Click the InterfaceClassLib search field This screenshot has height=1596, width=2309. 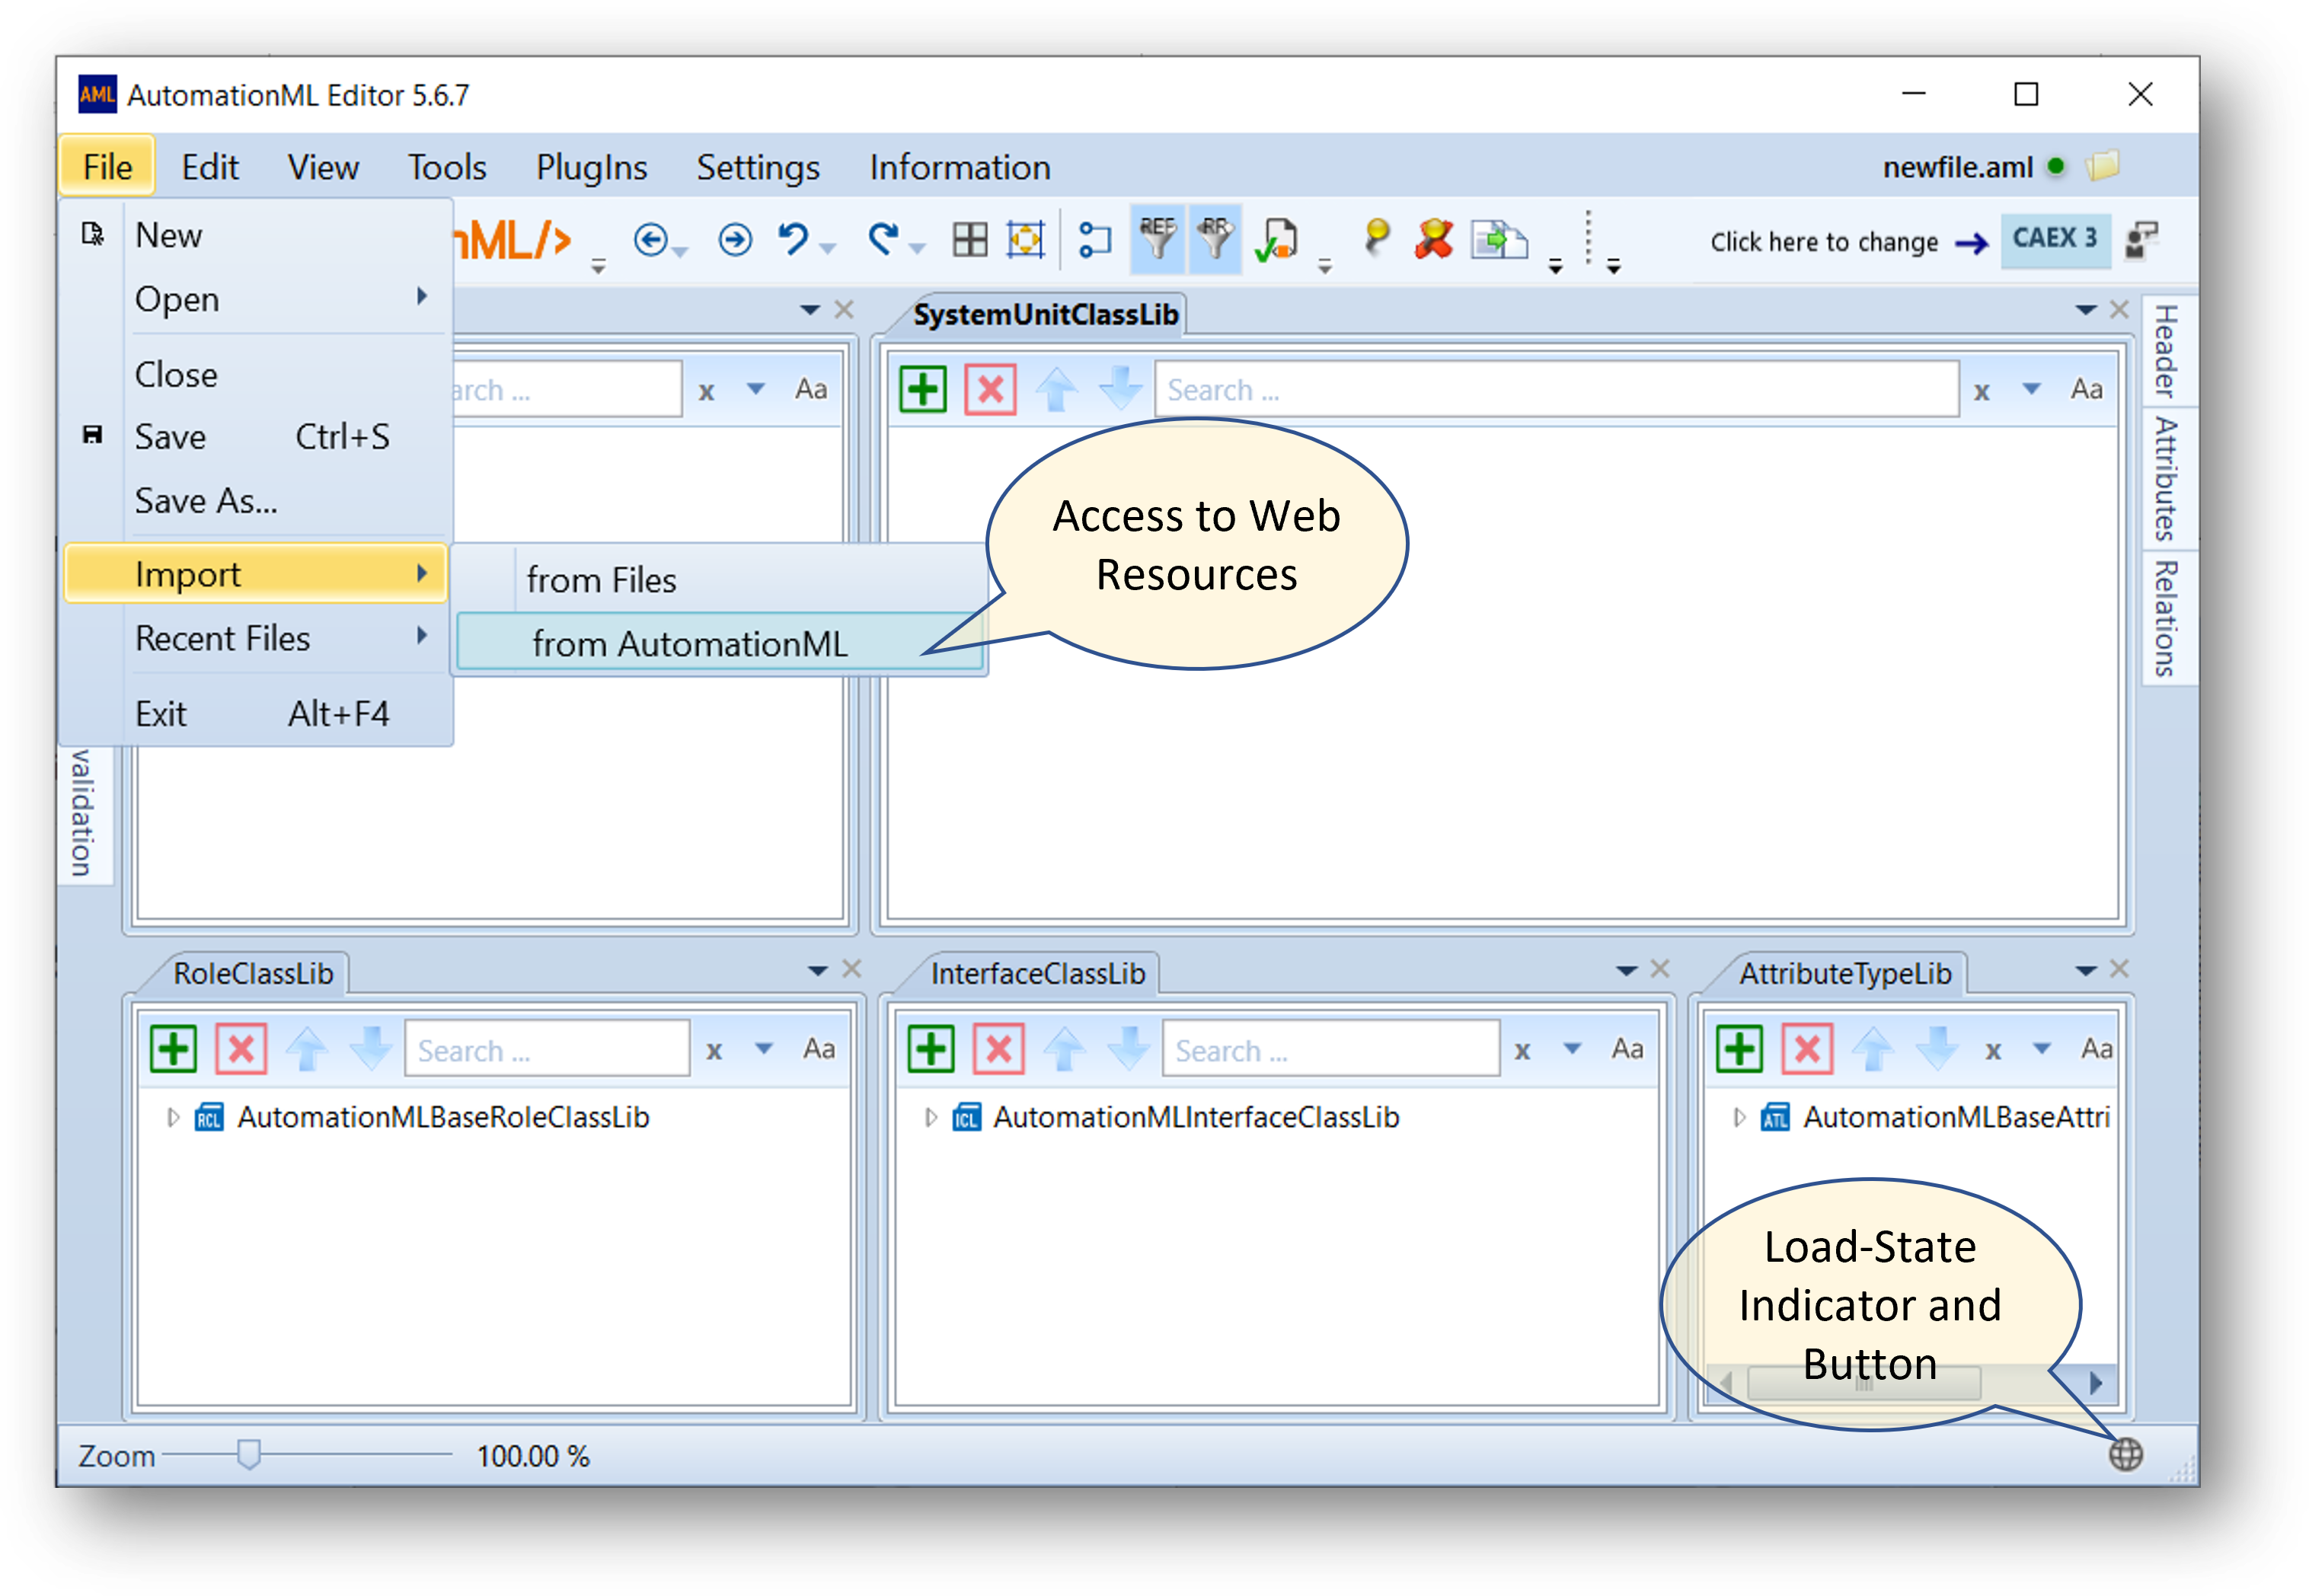click(x=1330, y=1049)
